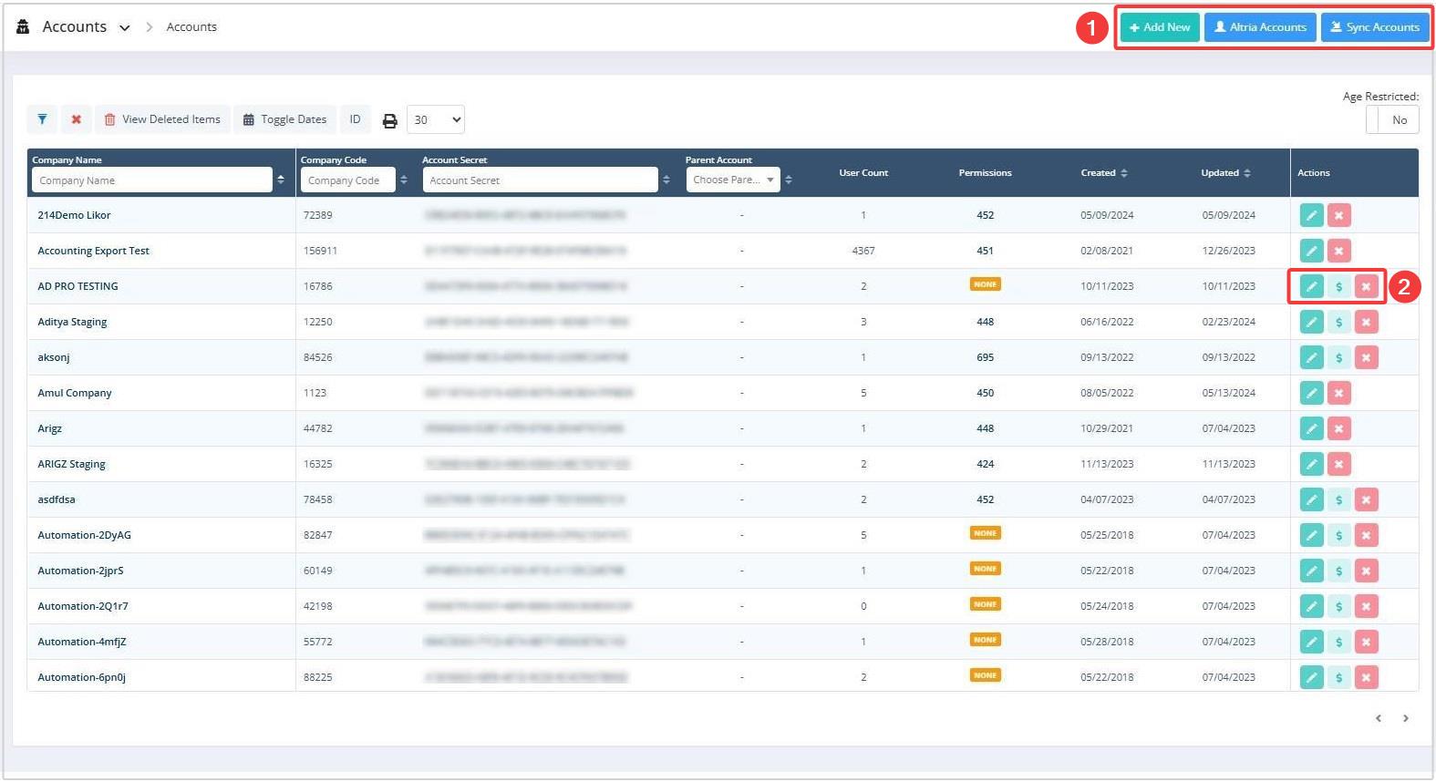Edit the AD PRO TESTING account
The width and height of the screenshot is (1436, 782).
(x=1311, y=286)
